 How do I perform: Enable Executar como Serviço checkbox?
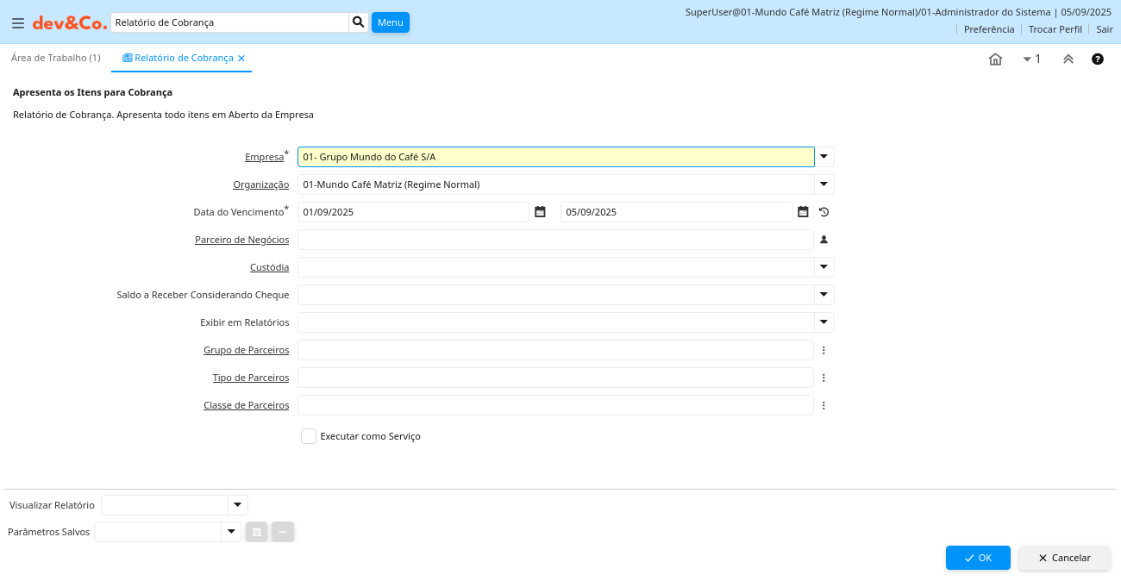point(309,436)
